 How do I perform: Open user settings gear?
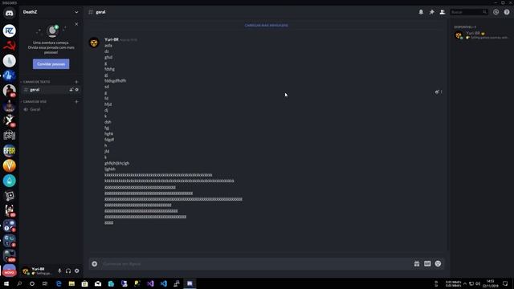coord(77,271)
